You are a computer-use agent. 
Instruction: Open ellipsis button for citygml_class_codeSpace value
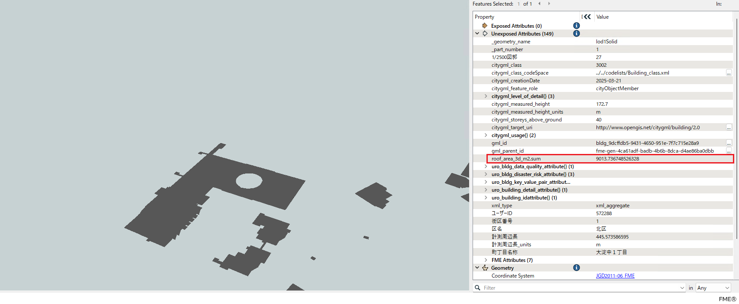pyautogui.click(x=729, y=73)
